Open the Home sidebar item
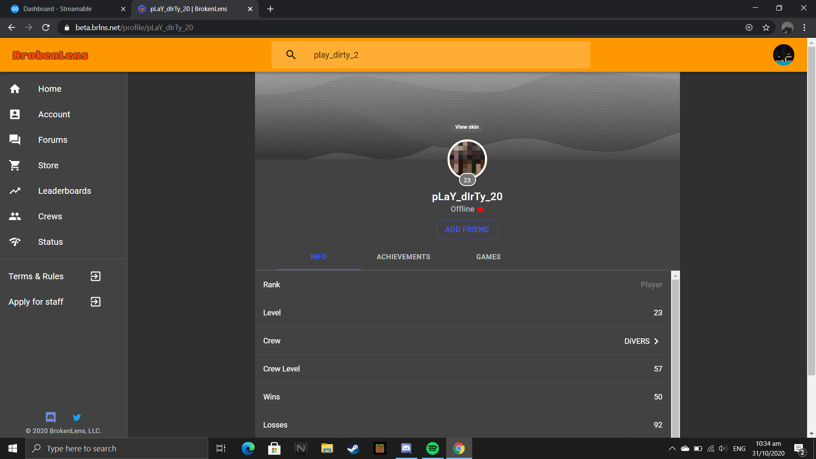The height and width of the screenshot is (459, 816). [x=63, y=89]
